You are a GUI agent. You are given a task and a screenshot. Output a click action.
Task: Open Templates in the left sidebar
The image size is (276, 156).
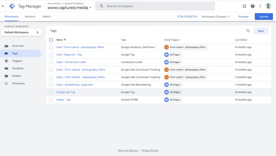(x=18, y=83)
